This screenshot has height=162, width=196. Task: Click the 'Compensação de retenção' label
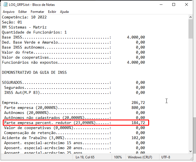pos(30,133)
